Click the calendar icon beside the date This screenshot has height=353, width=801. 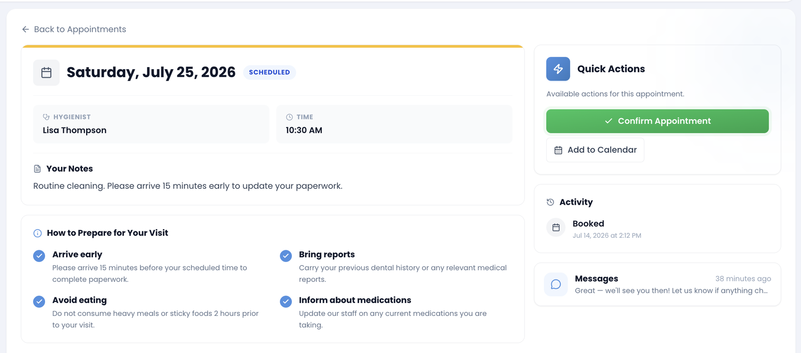click(47, 73)
